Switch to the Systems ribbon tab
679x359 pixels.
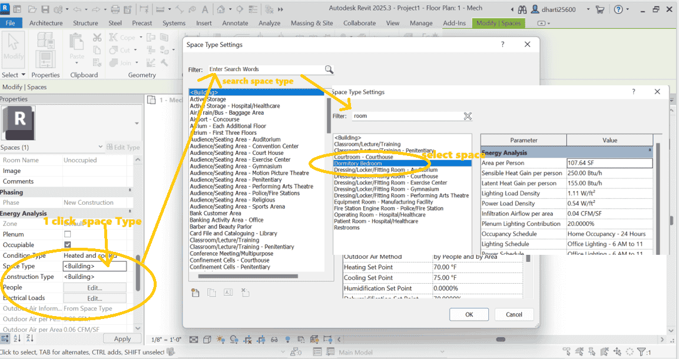coord(174,23)
